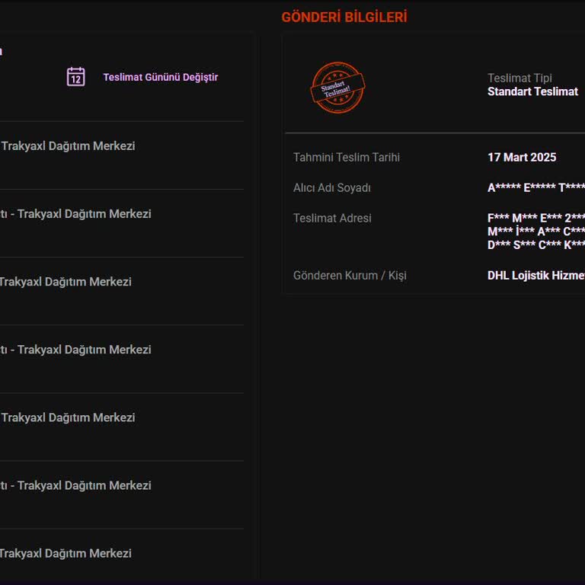Select third Trakyaxl Dağıtım Merkezi tracking entry
The height and width of the screenshot is (585, 585).
coord(66,282)
